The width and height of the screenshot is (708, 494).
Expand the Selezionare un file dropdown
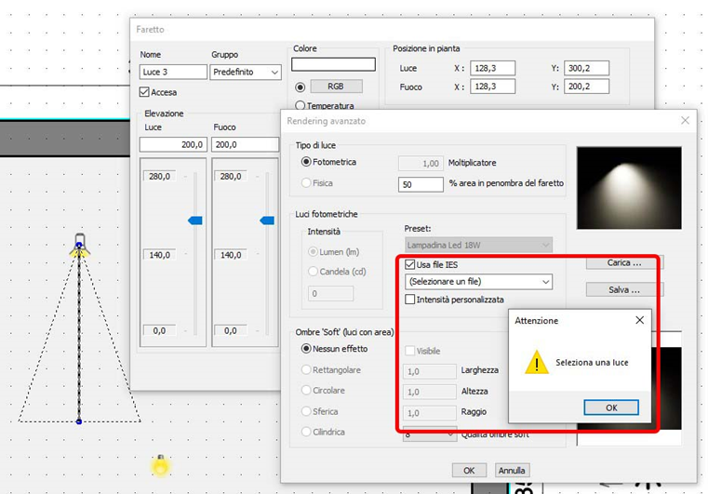478,282
